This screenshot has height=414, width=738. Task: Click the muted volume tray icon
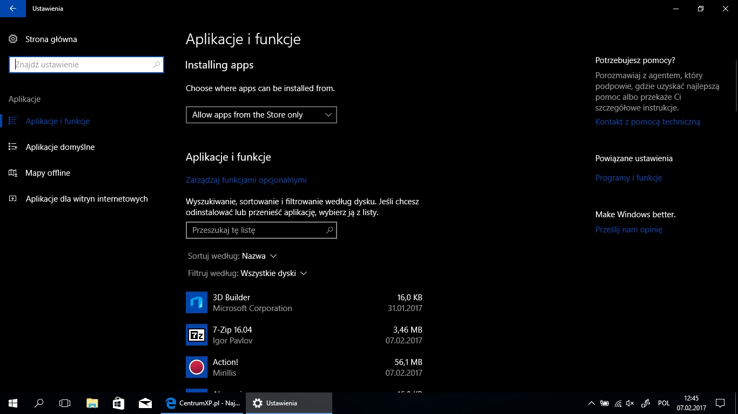pyautogui.click(x=630, y=403)
